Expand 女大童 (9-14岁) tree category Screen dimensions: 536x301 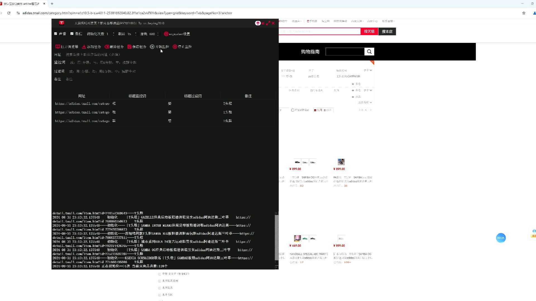click(159, 274)
